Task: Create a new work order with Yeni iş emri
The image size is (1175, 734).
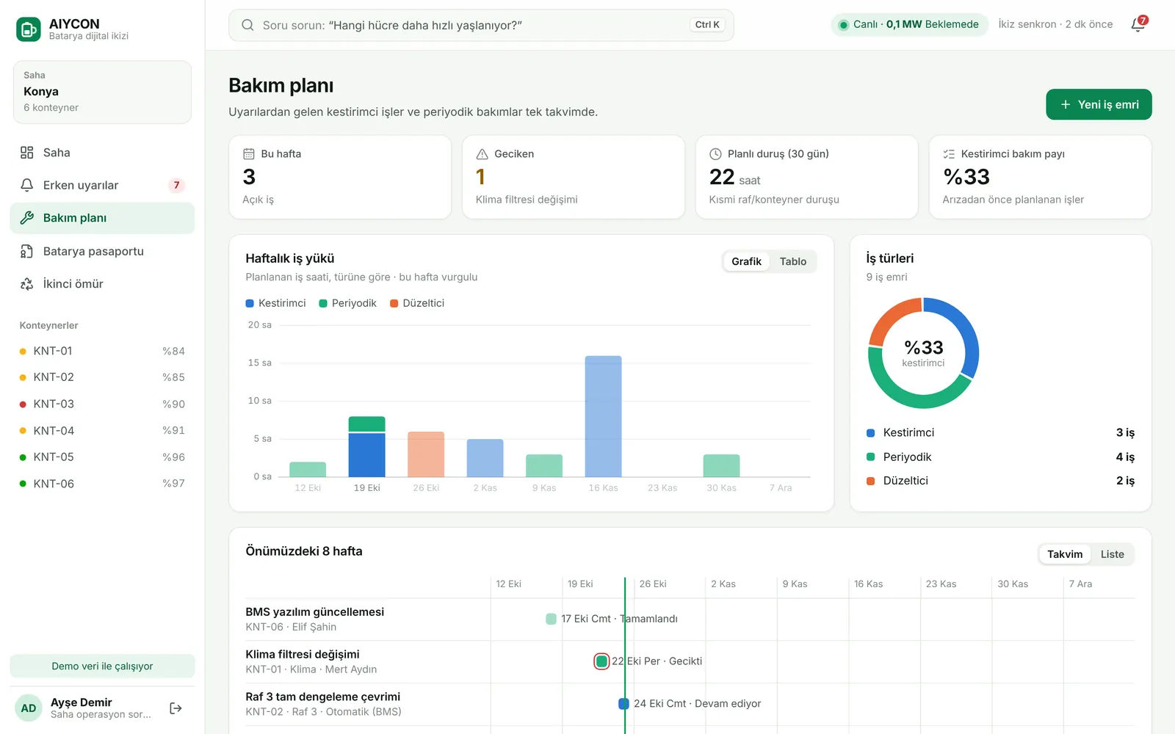Action: [1099, 104]
